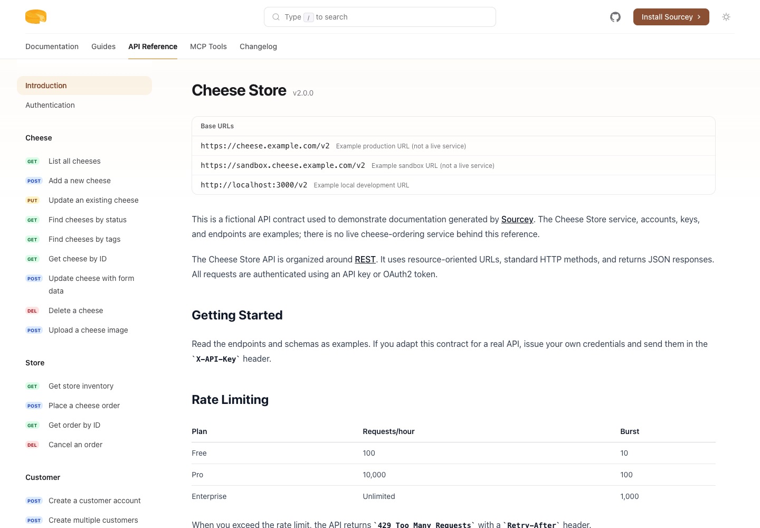This screenshot has height=528, width=760.
Task: Go to the Changelog tab
Action: coord(258,46)
